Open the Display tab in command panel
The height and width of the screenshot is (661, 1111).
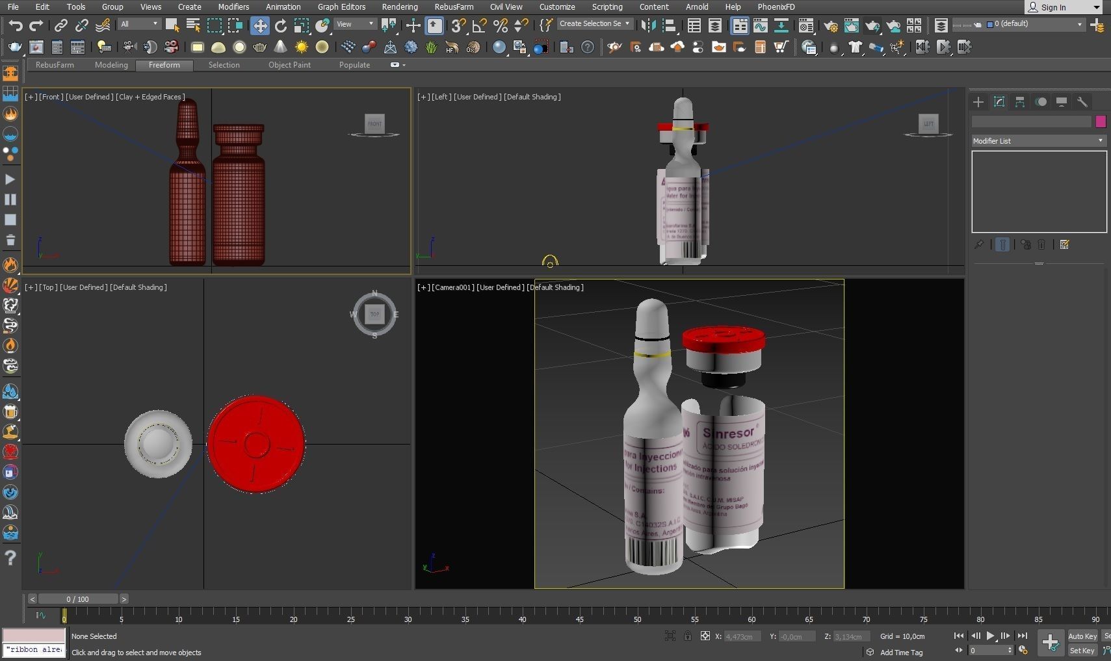pyautogui.click(x=1062, y=102)
